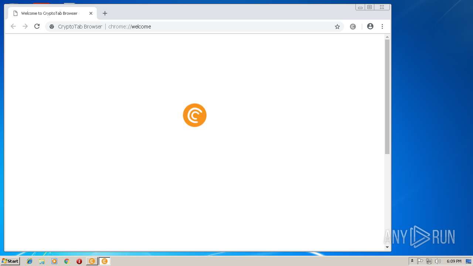Screen dimensions: 473x266
Task: Open Windows Explorer from taskbar
Action: click(42, 261)
